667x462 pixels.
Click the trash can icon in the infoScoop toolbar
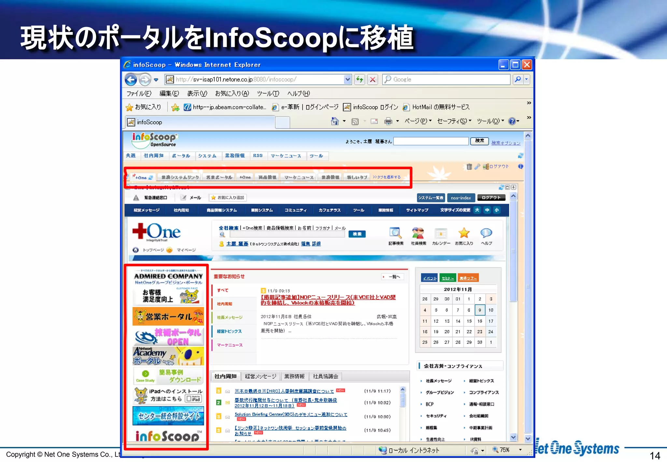tap(469, 166)
